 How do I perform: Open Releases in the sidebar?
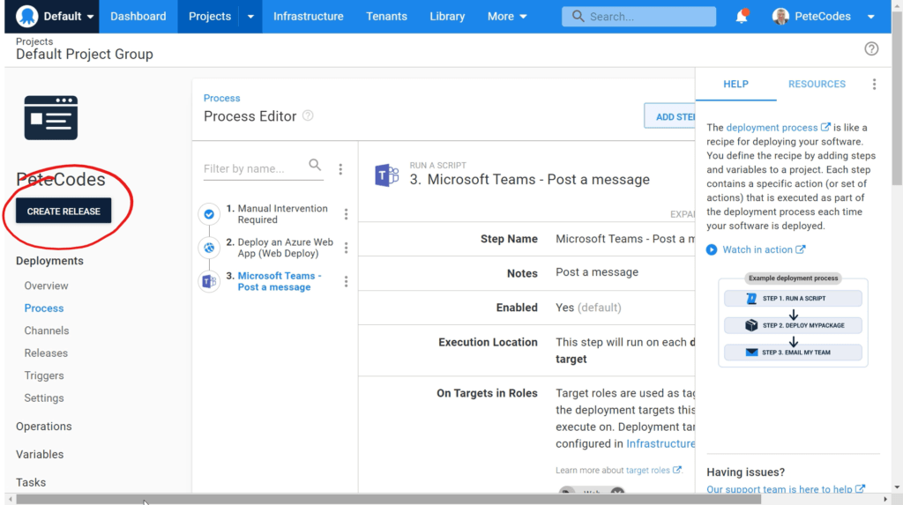[46, 353]
